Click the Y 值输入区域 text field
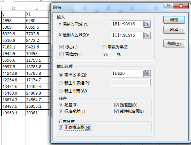 coord(127,24)
